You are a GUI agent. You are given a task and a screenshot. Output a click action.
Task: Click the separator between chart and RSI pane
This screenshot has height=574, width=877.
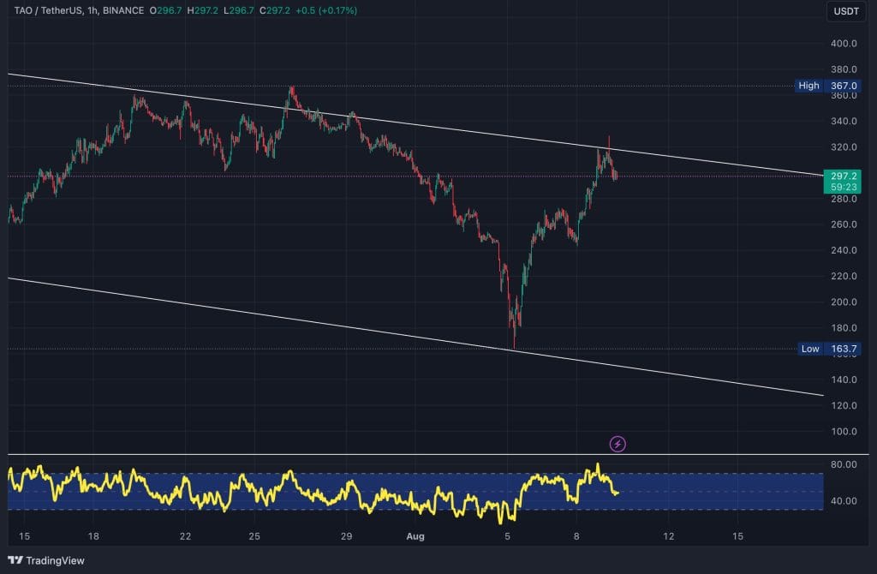428,454
